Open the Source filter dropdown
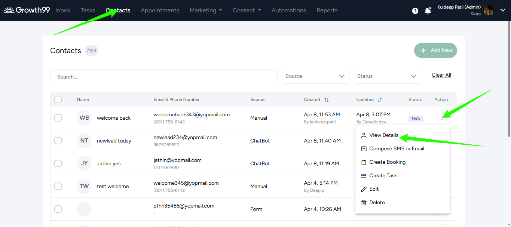 coord(315,76)
